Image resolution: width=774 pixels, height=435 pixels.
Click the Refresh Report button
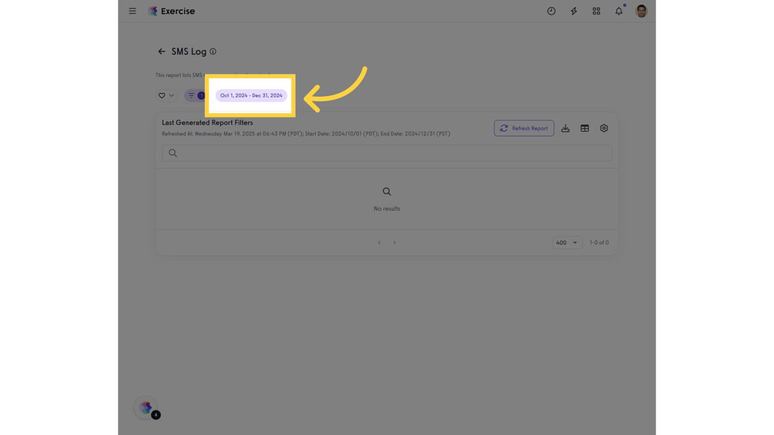[524, 129]
